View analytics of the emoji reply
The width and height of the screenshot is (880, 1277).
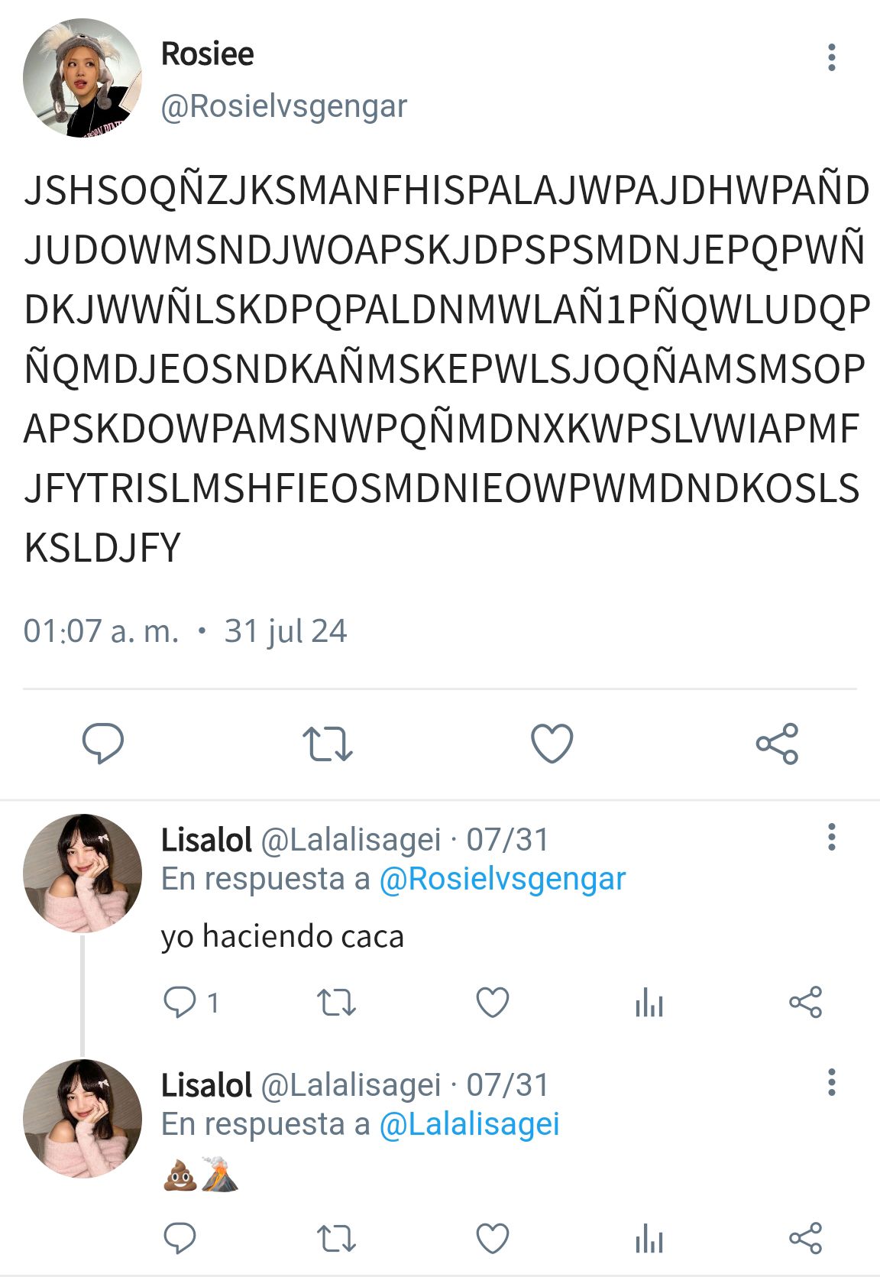point(649,1238)
